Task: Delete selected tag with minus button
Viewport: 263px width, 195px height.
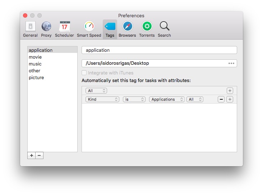Action: tap(39, 155)
